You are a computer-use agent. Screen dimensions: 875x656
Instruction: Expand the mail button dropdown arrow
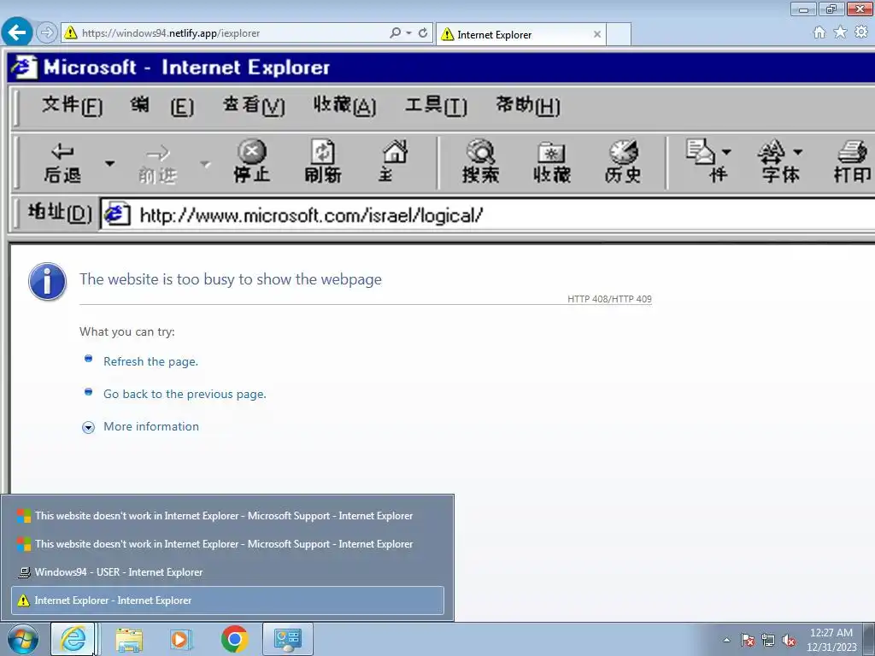tap(726, 152)
